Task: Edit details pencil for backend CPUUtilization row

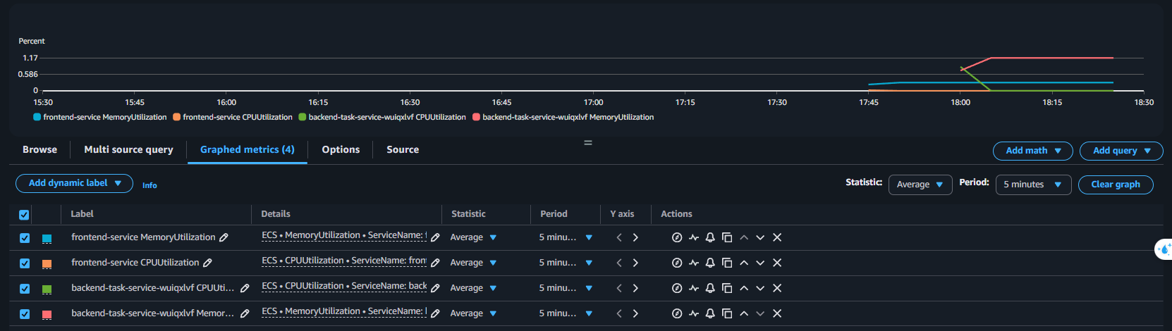Action: coord(435,288)
